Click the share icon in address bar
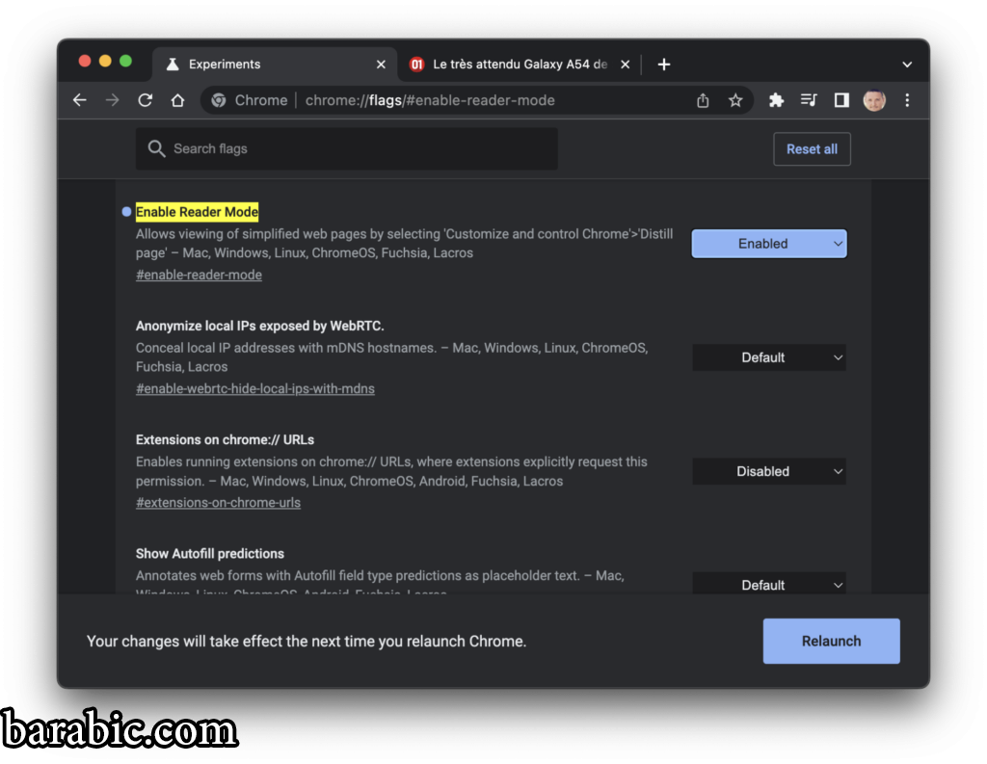This screenshot has width=987, height=764. 703,100
